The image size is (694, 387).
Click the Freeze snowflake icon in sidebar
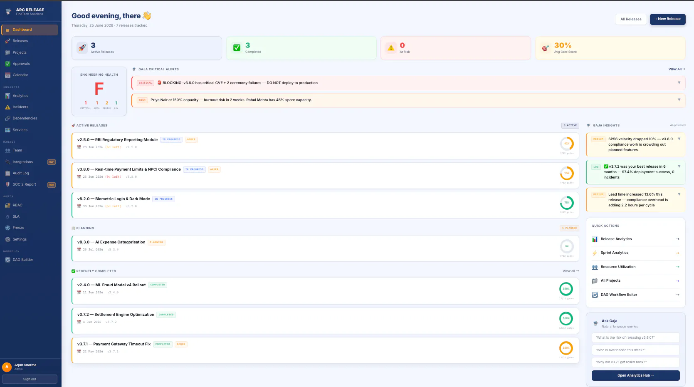[x=7, y=228]
